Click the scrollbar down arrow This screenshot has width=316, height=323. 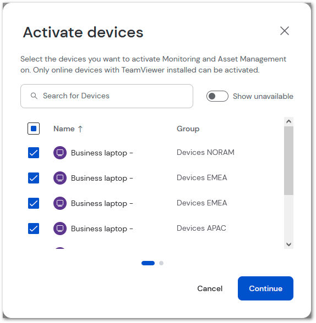click(289, 244)
